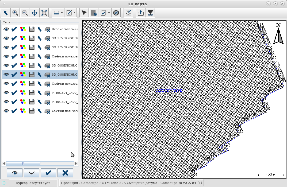Click the cursor-select icon on Вспомогательные row

coord(40,29)
